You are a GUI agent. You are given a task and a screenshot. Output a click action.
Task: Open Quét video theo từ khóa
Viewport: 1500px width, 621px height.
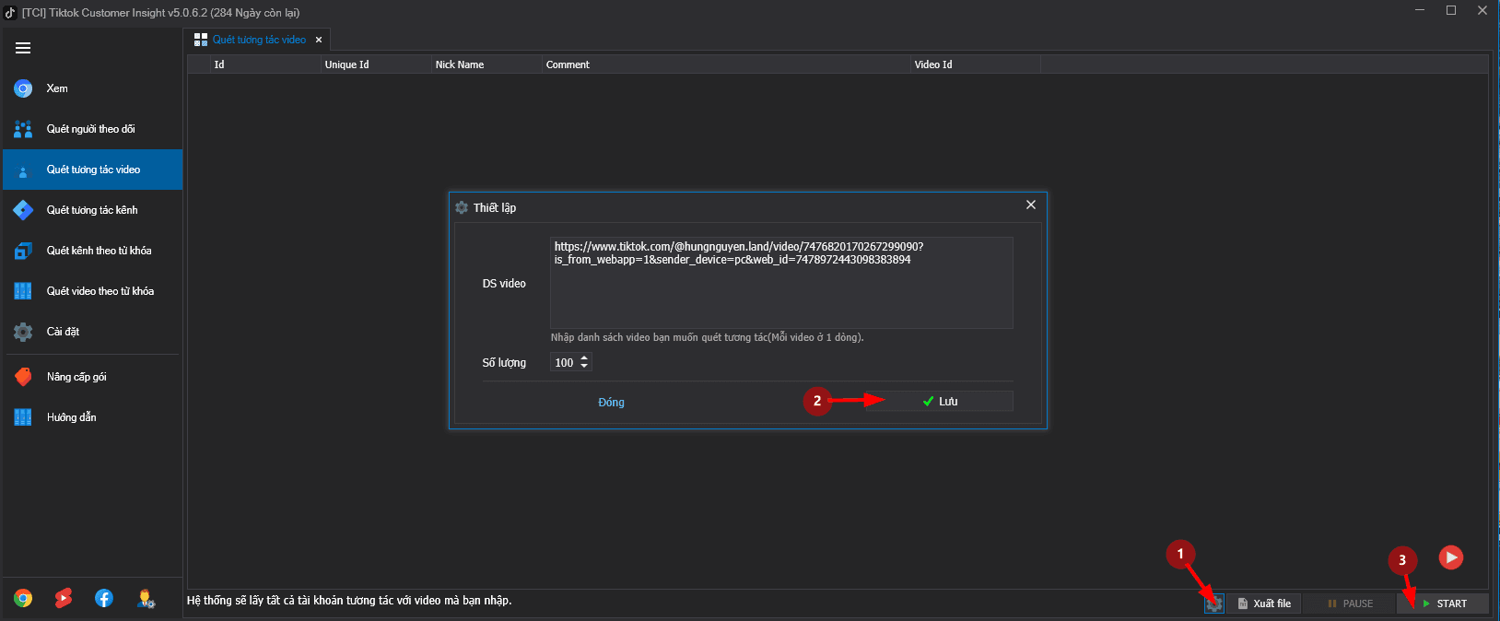(x=93, y=291)
